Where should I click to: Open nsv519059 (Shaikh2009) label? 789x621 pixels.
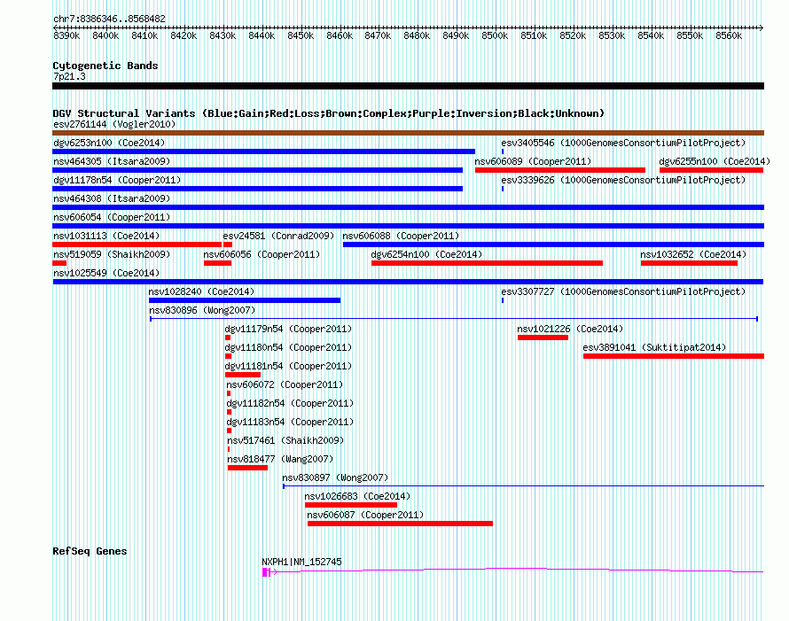click(112, 254)
